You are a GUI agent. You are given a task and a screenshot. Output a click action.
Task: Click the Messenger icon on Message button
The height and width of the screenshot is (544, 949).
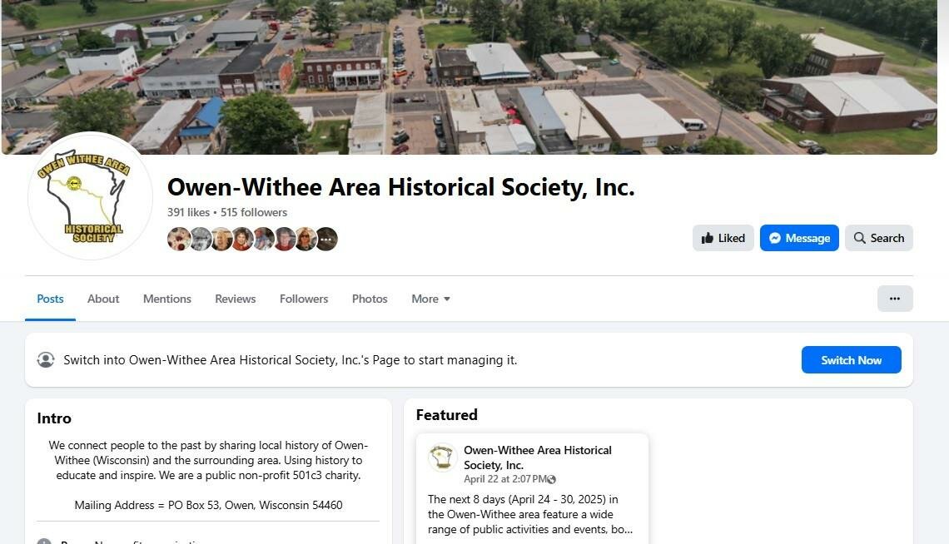tap(775, 238)
